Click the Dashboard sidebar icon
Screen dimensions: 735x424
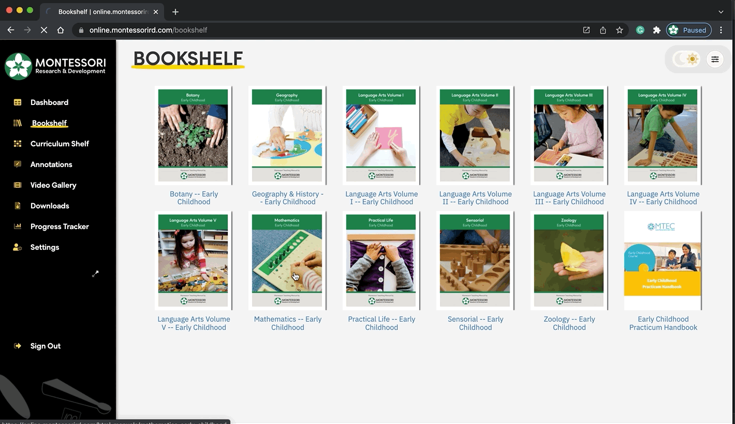point(18,102)
